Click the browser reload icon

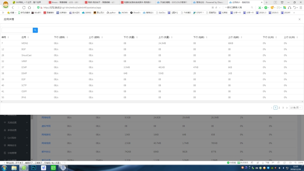tap(24, 7)
